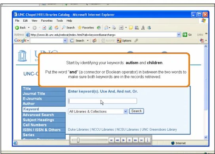215x154 pixels.
Task: Click the player play button
Action: point(124,140)
